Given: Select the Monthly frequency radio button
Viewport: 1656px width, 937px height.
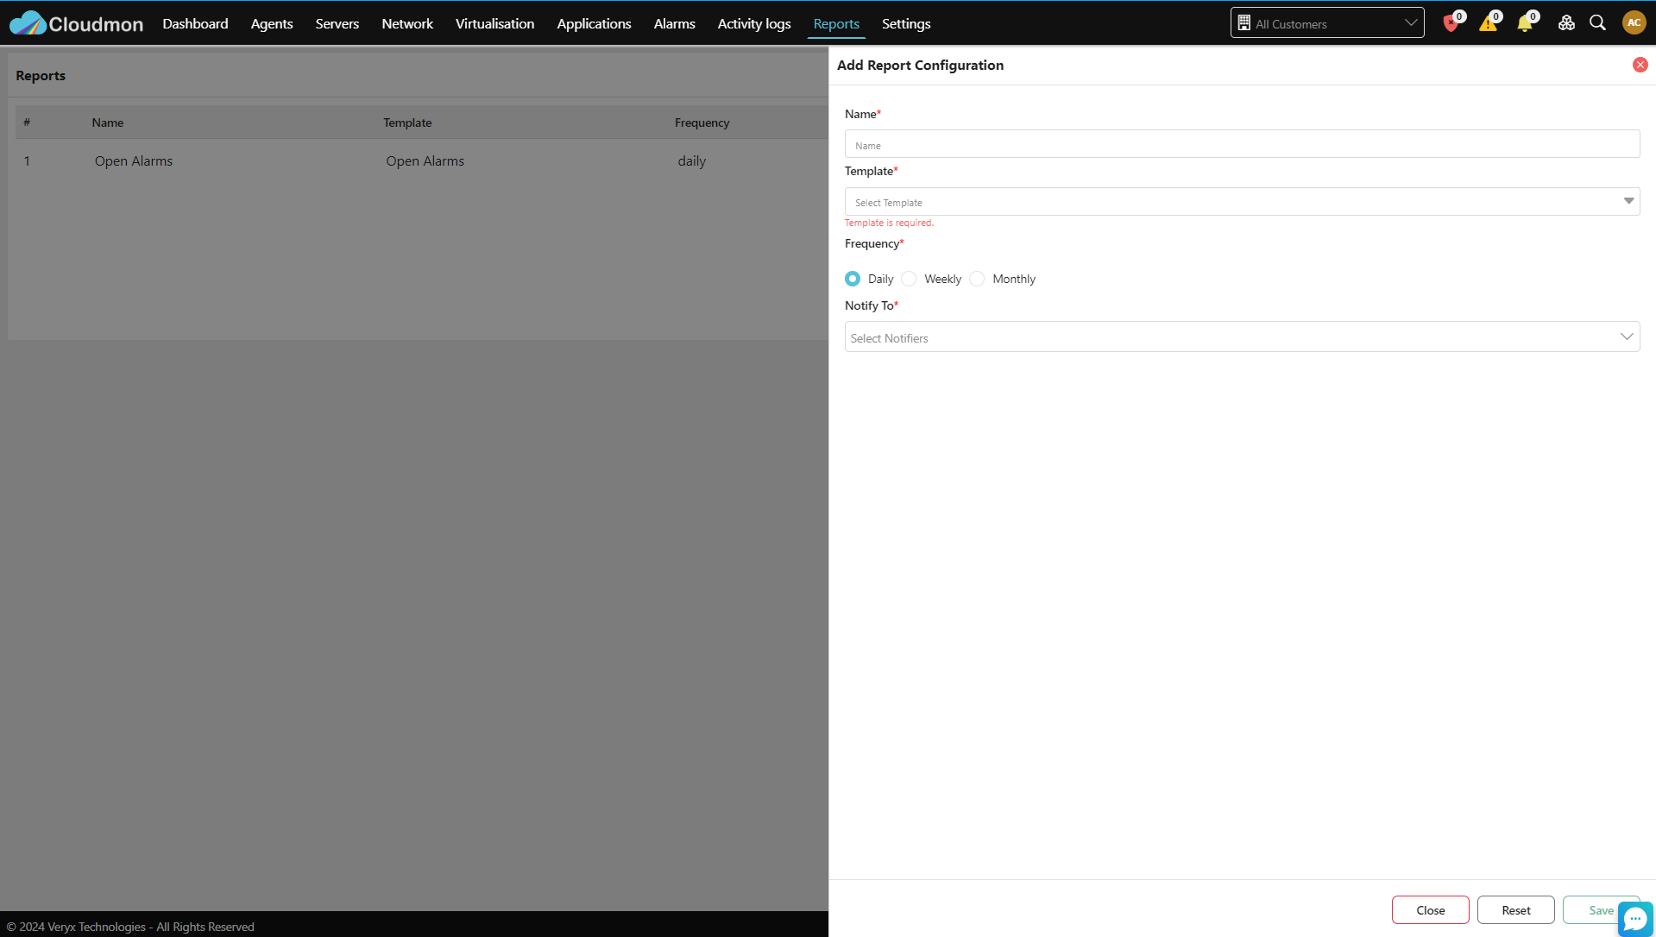Looking at the screenshot, I should [977, 279].
